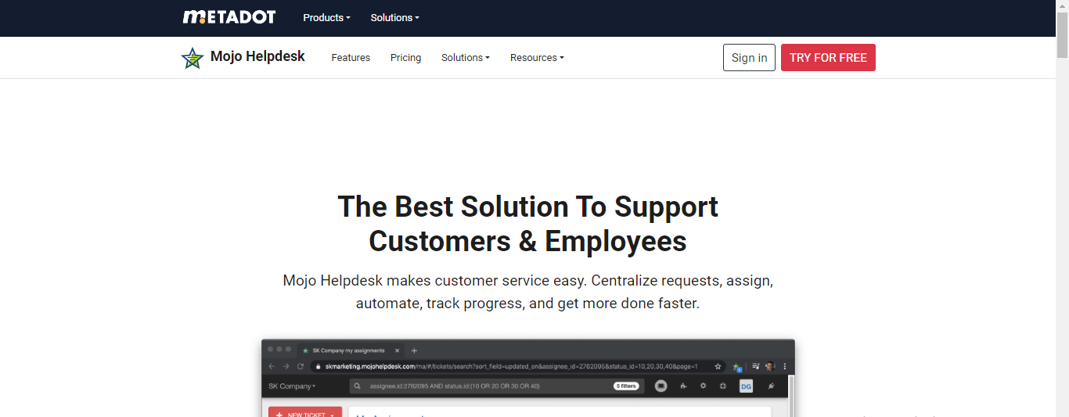Expand the Products dropdown in Metadot bar
This screenshot has width=1069, height=417.
[x=326, y=17]
